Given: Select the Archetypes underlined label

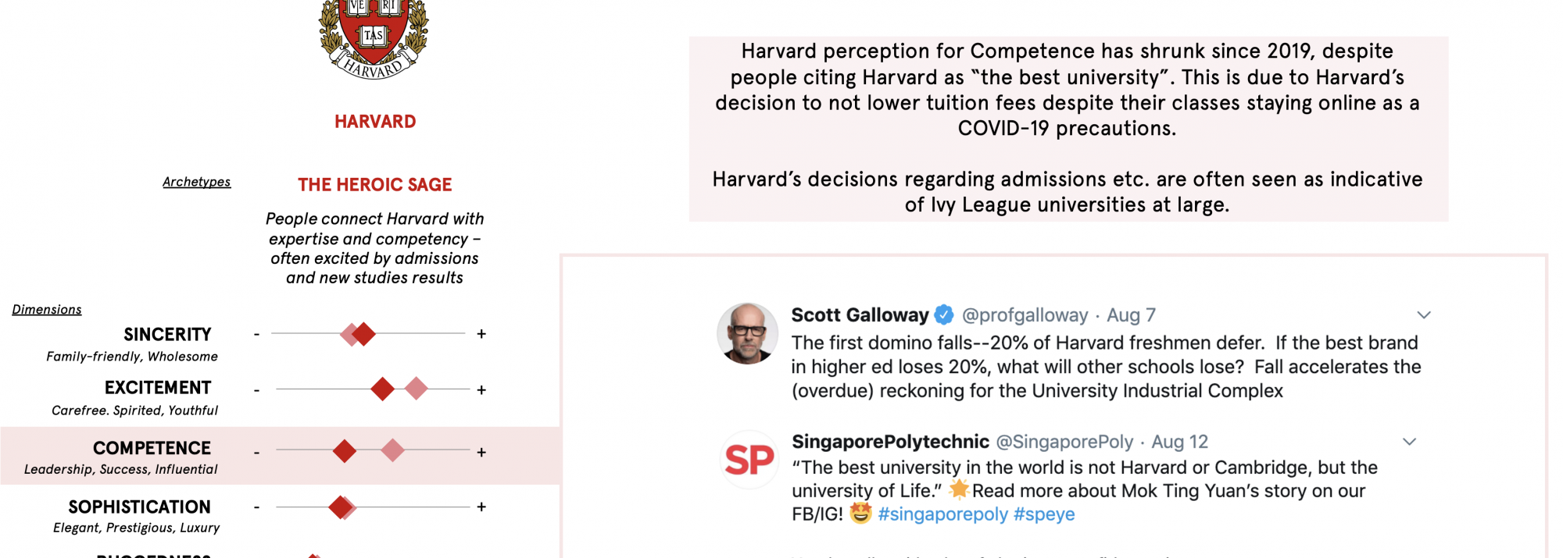Looking at the screenshot, I should [196, 182].
